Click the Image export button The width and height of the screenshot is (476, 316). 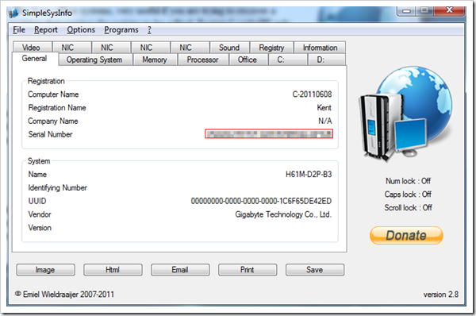coord(45,270)
